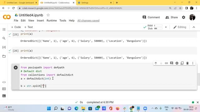View RAM and Disk resource usage
This screenshot has width=200, height=112.
point(155,27)
